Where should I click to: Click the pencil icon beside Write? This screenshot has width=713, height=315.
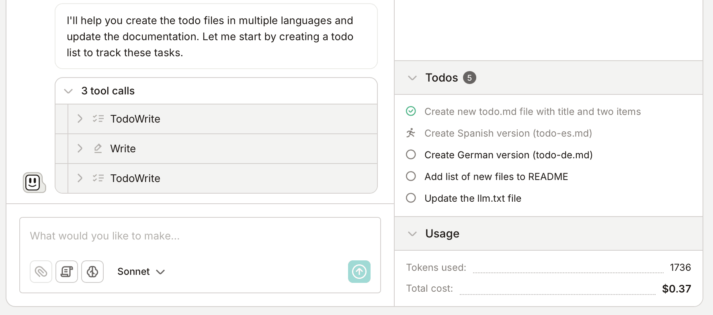pyautogui.click(x=98, y=149)
